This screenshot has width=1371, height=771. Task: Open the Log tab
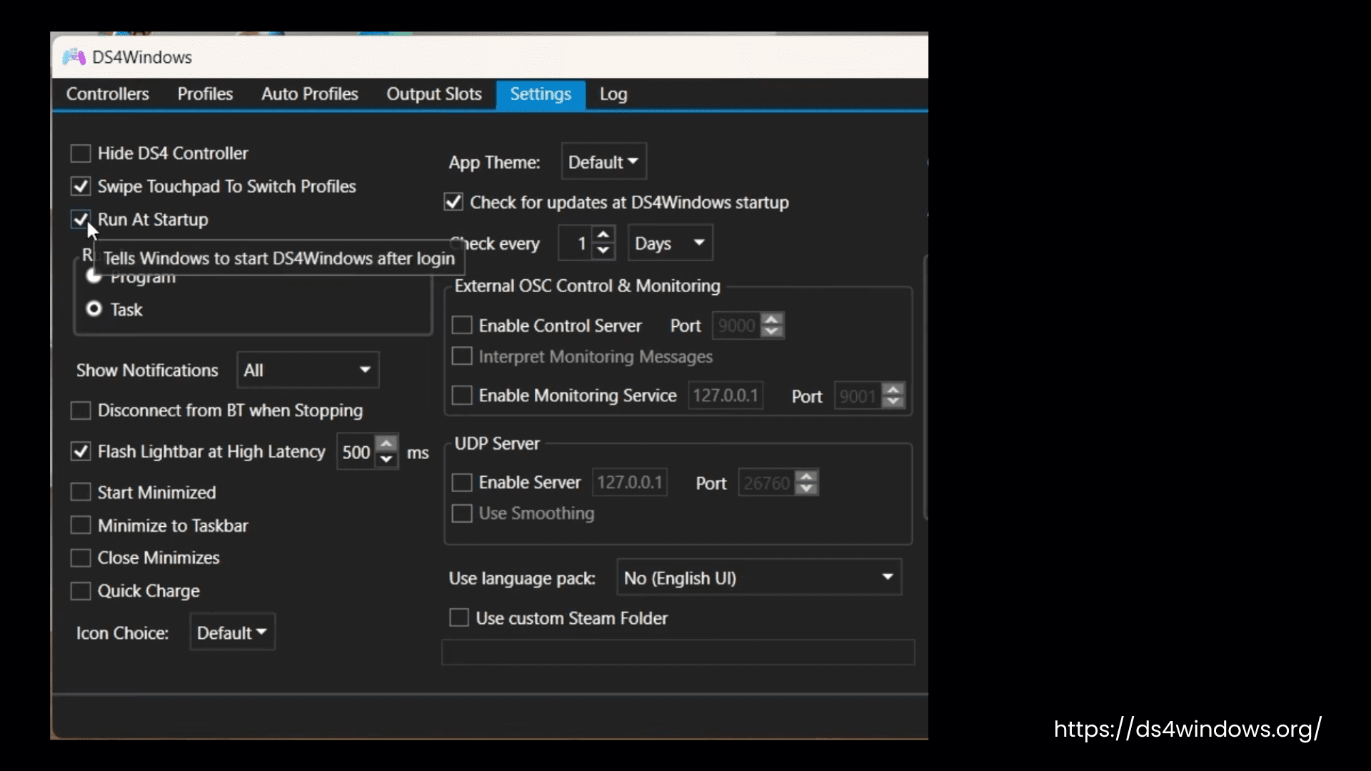[613, 94]
